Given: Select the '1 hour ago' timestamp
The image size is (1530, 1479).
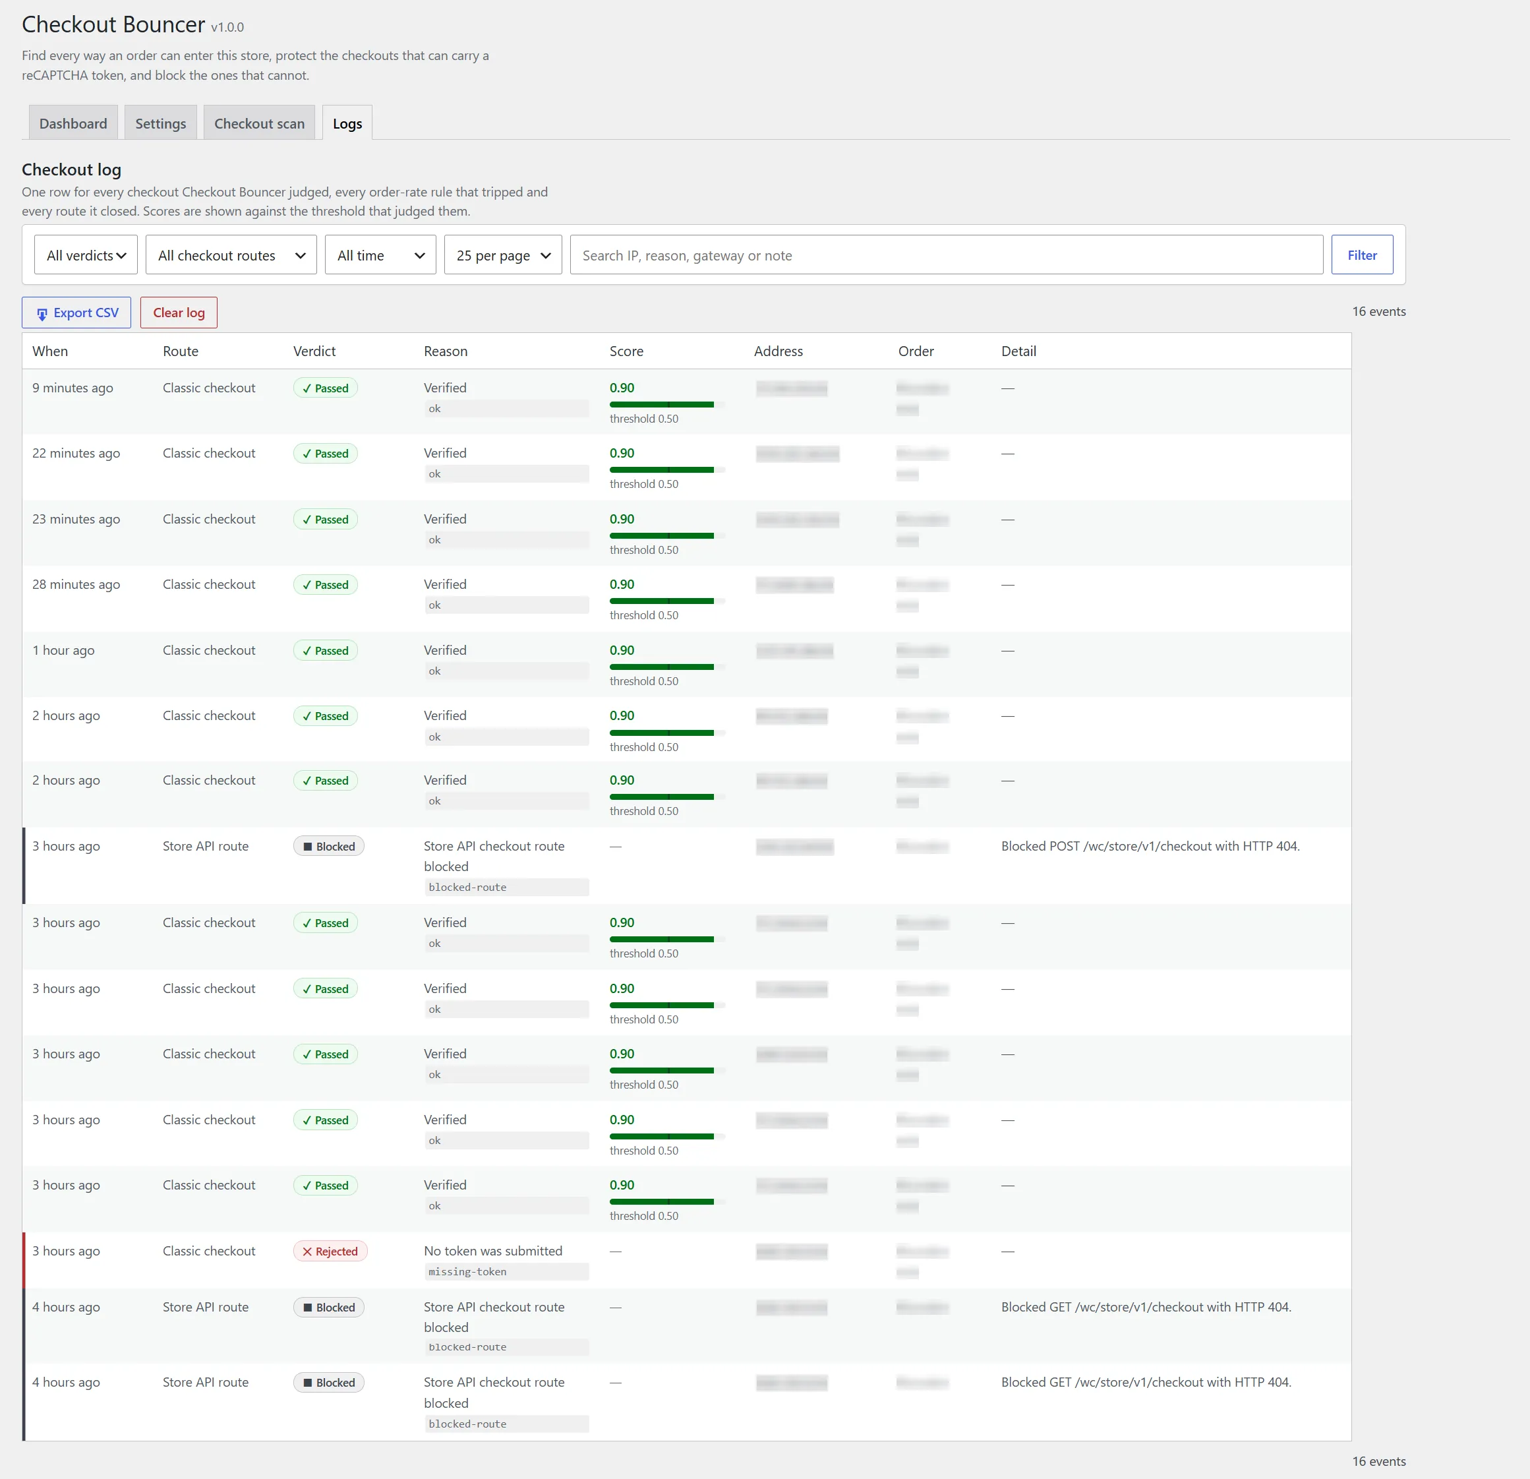Looking at the screenshot, I should [63, 650].
